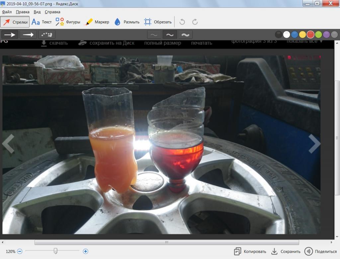Click the zoom slider handle
The image size is (340, 259).
(x=55, y=251)
